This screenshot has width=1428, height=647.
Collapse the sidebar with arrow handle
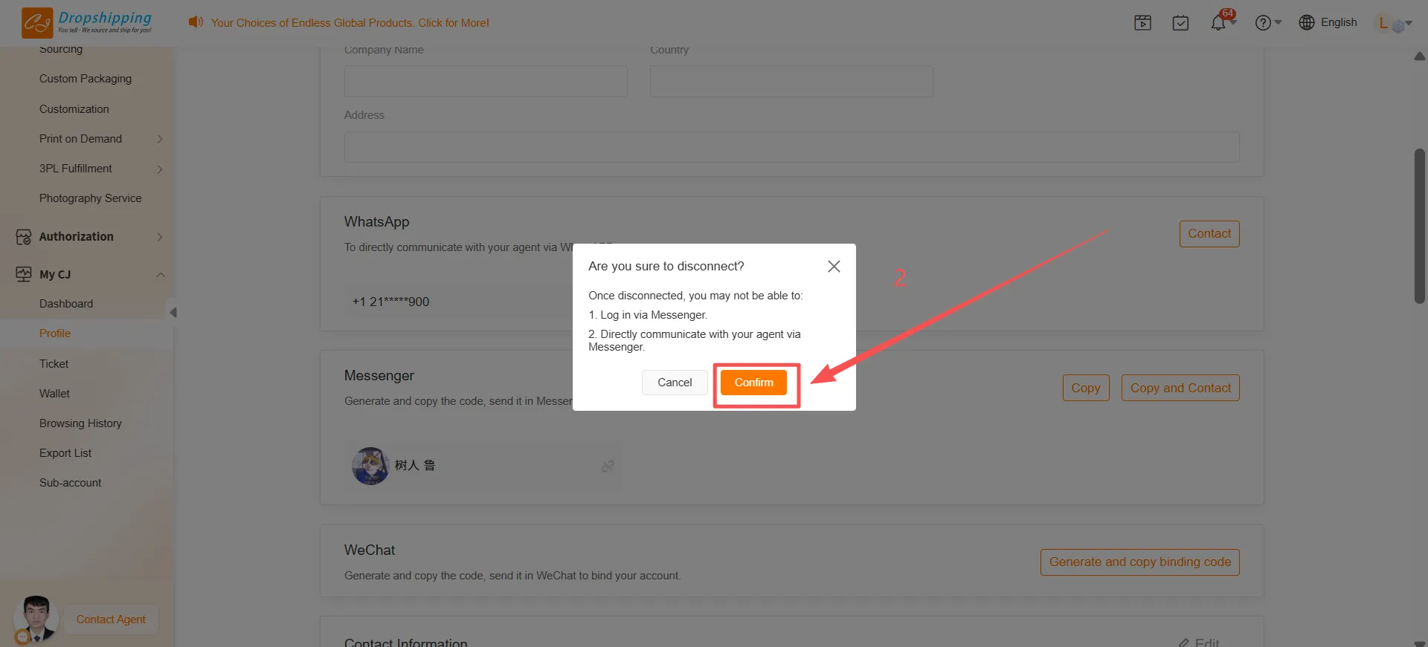pos(173,313)
